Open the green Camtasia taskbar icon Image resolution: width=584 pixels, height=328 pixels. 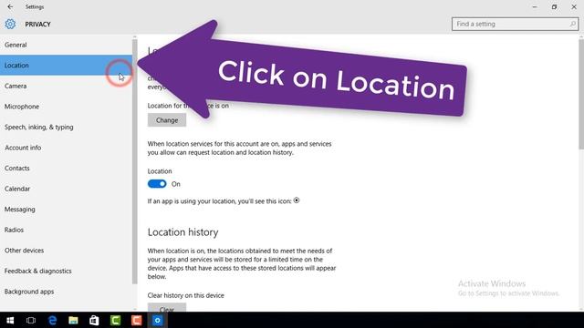tap(115, 320)
